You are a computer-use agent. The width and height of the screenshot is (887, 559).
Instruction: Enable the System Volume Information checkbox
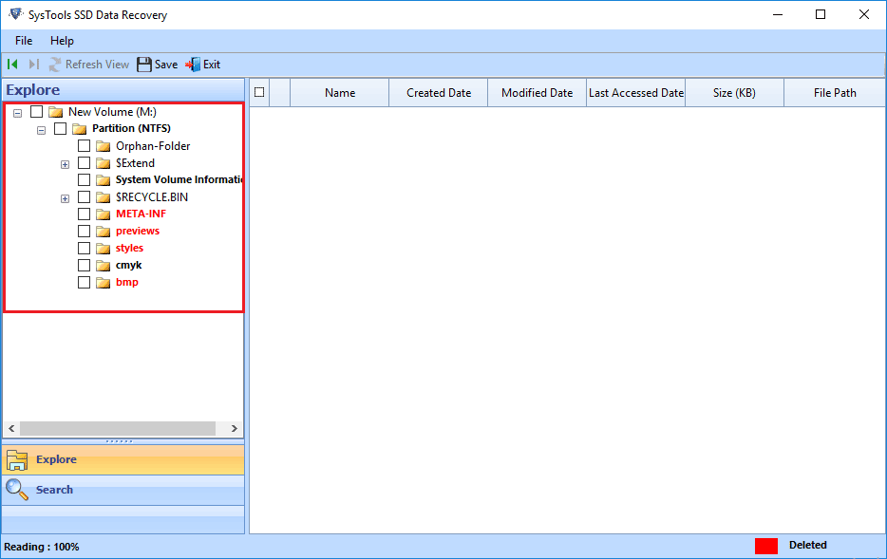point(84,179)
